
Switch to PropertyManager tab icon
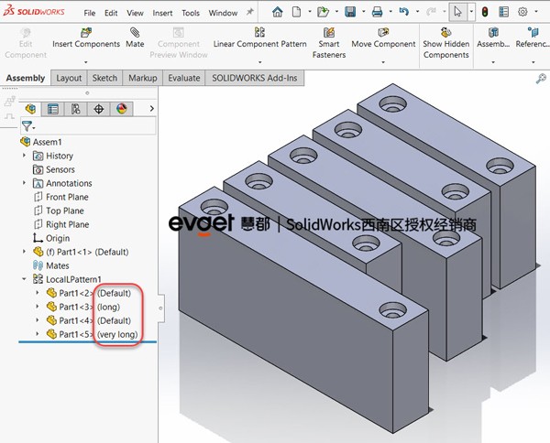(x=53, y=109)
